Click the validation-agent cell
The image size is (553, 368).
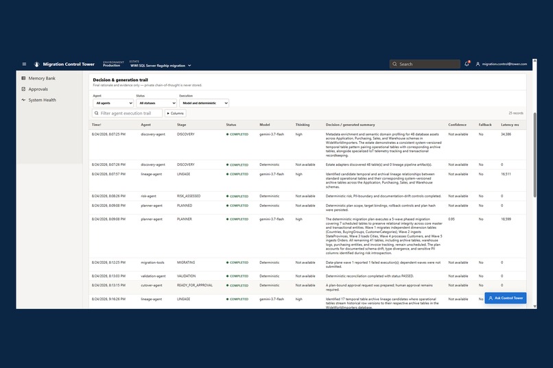[153, 276]
